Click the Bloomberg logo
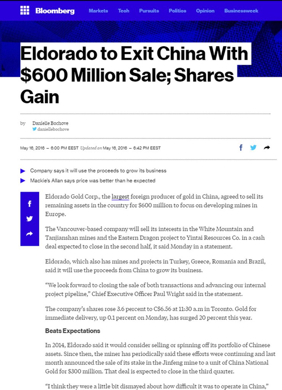Image resolution: width=282 pixels, height=390 pixels. pyautogui.click(x=55, y=11)
